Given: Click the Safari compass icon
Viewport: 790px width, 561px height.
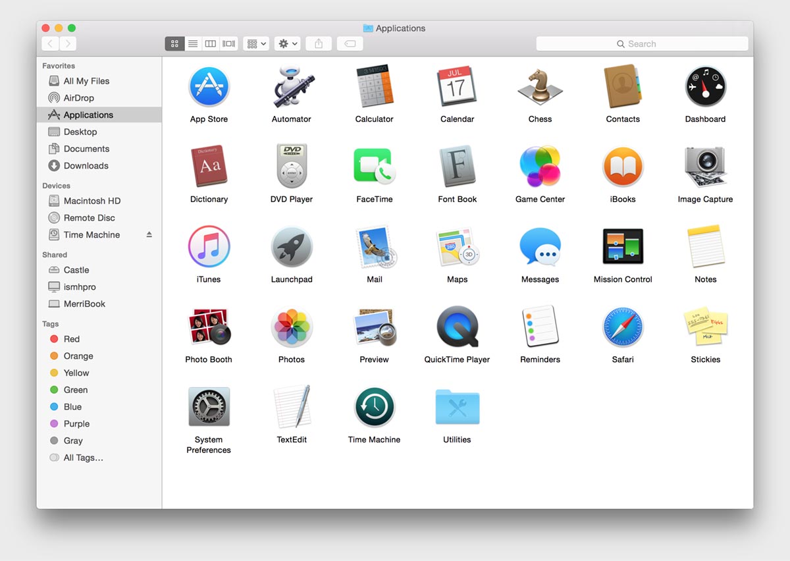Looking at the screenshot, I should pos(623,327).
